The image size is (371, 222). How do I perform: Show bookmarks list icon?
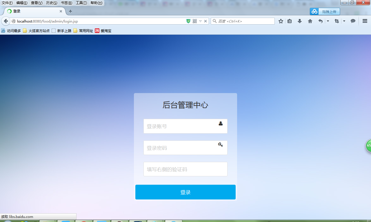[290, 21]
